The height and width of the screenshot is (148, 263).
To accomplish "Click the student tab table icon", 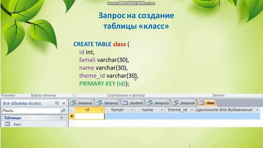I will [125, 103].
